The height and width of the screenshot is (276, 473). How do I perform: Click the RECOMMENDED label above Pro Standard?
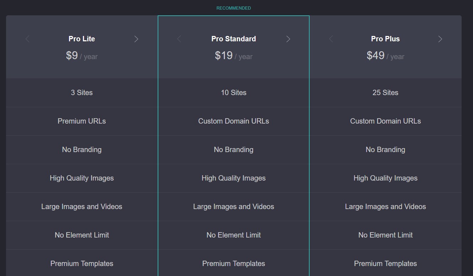[x=233, y=8]
